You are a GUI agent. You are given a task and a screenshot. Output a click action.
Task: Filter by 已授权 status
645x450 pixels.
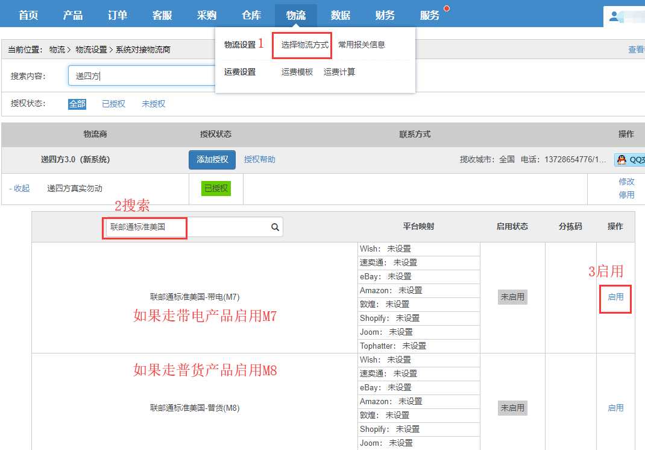113,104
